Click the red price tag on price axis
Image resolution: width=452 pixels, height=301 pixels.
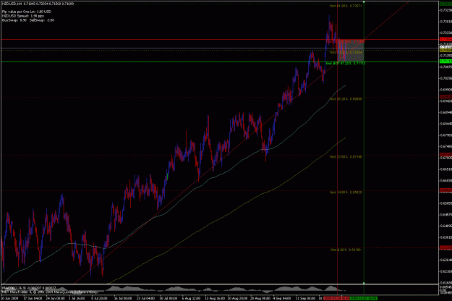pyautogui.click(x=445, y=39)
